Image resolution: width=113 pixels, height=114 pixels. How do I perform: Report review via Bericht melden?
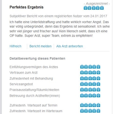pyautogui.click(x=40, y=46)
